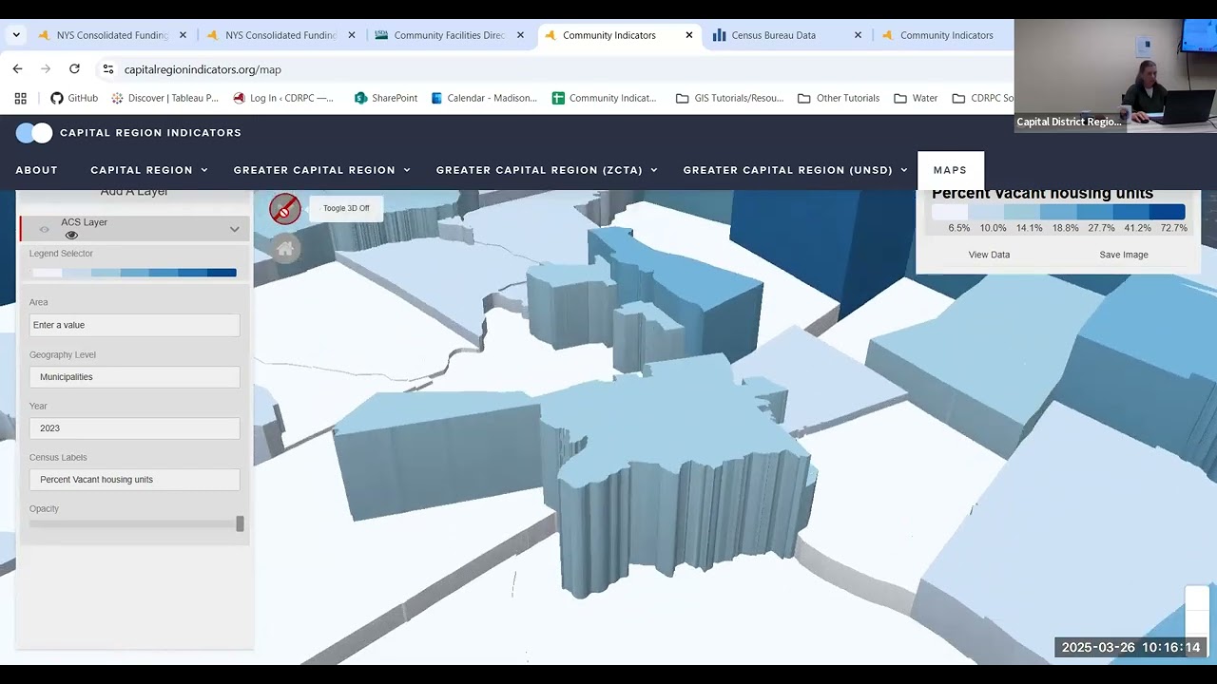Close the Census Bureau Data tab
Image resolution: width=1217 pixels, height=684 pixels.
click(858, 35)
